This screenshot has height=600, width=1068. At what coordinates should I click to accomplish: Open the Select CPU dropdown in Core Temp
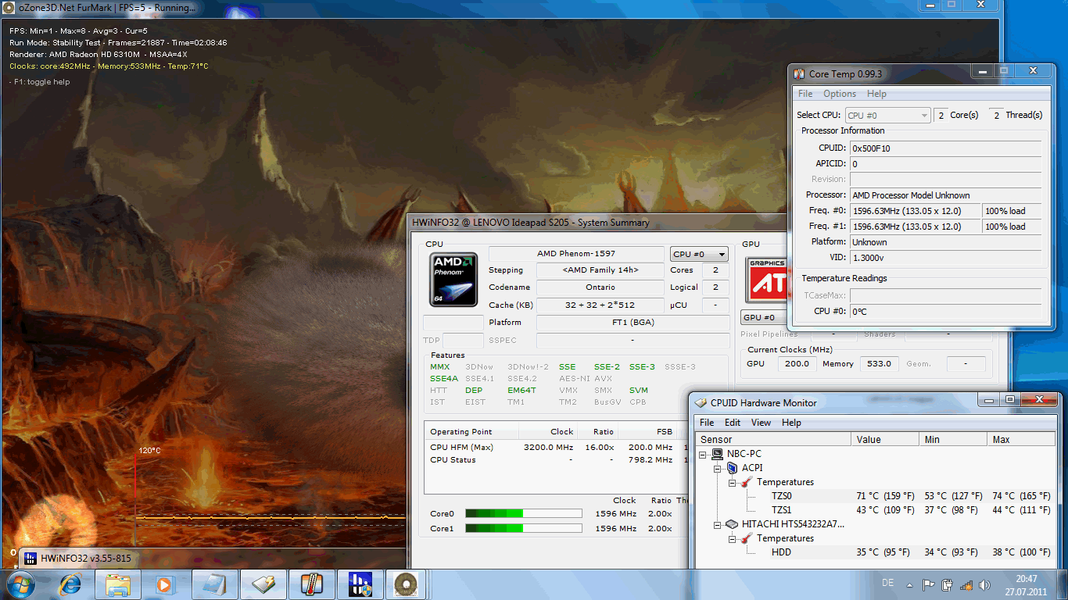pos(888,116)
